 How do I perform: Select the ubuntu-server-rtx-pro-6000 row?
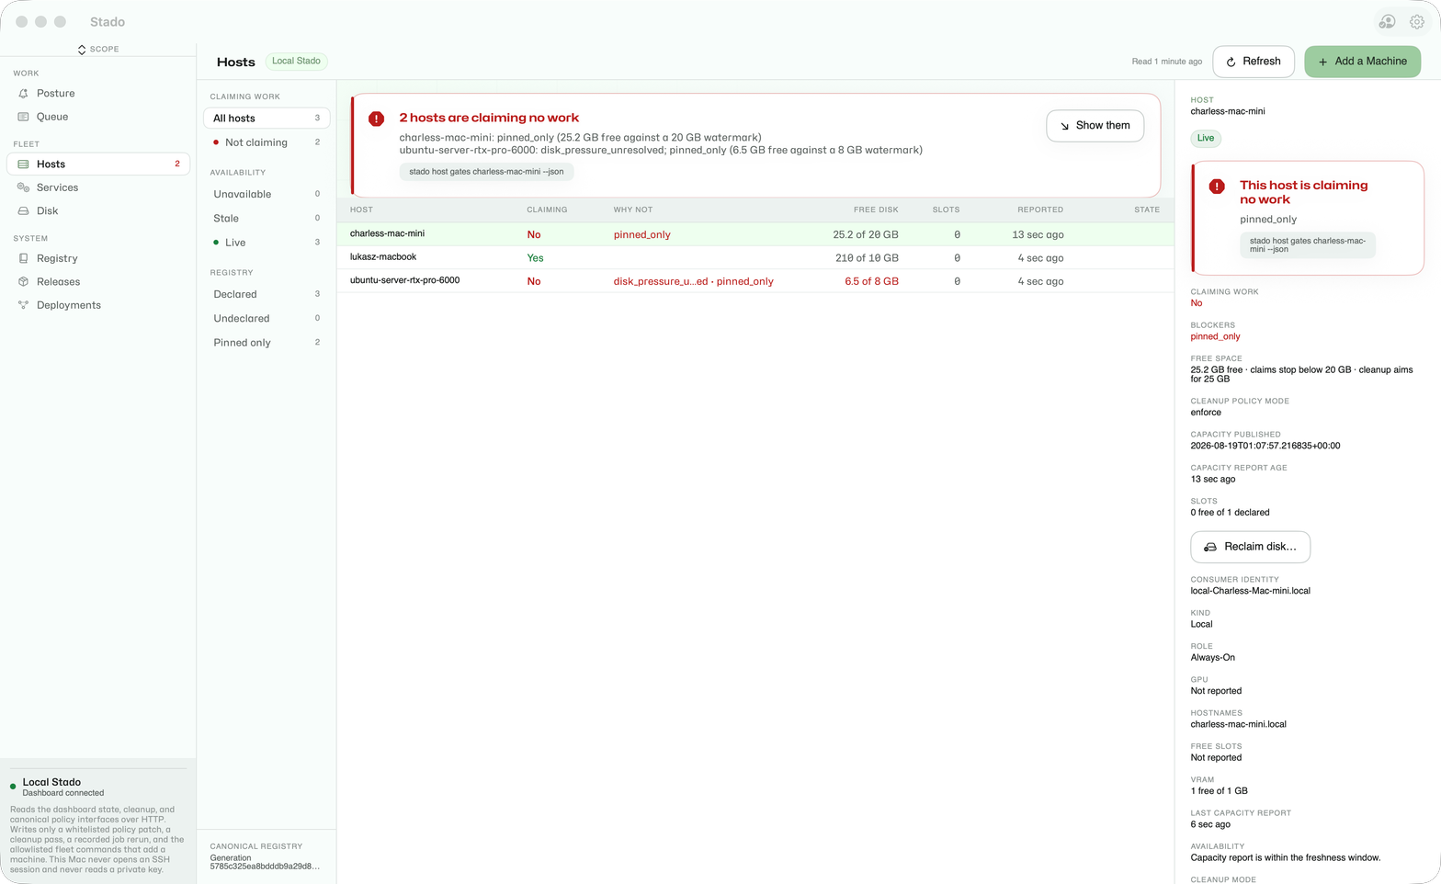click(x=755, y=281)
